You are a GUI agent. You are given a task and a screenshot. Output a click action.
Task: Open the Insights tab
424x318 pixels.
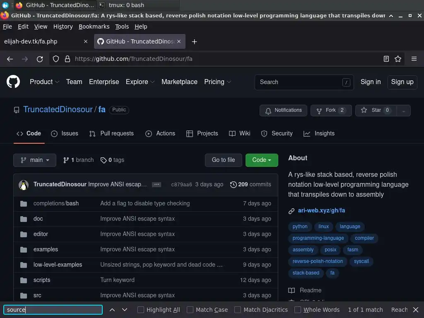click(x=319, y=134)
